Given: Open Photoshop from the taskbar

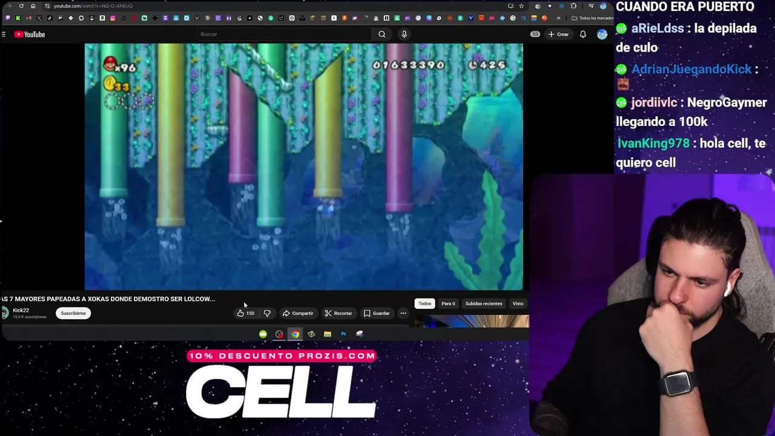Looking at the screenshot, I should coord(343,334).
